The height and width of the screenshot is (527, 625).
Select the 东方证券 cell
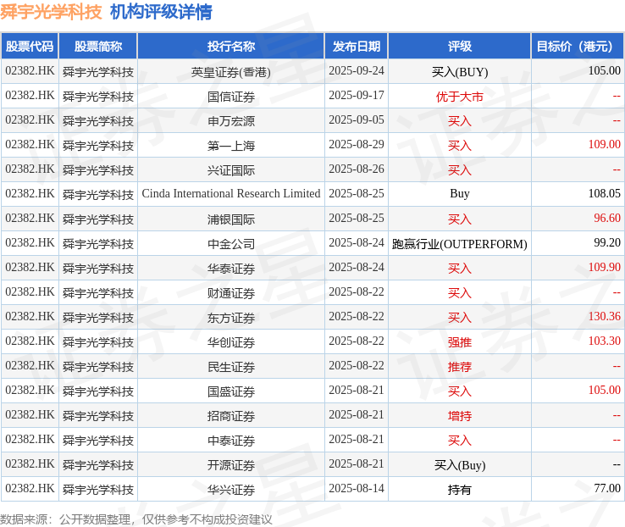point(231,318)
